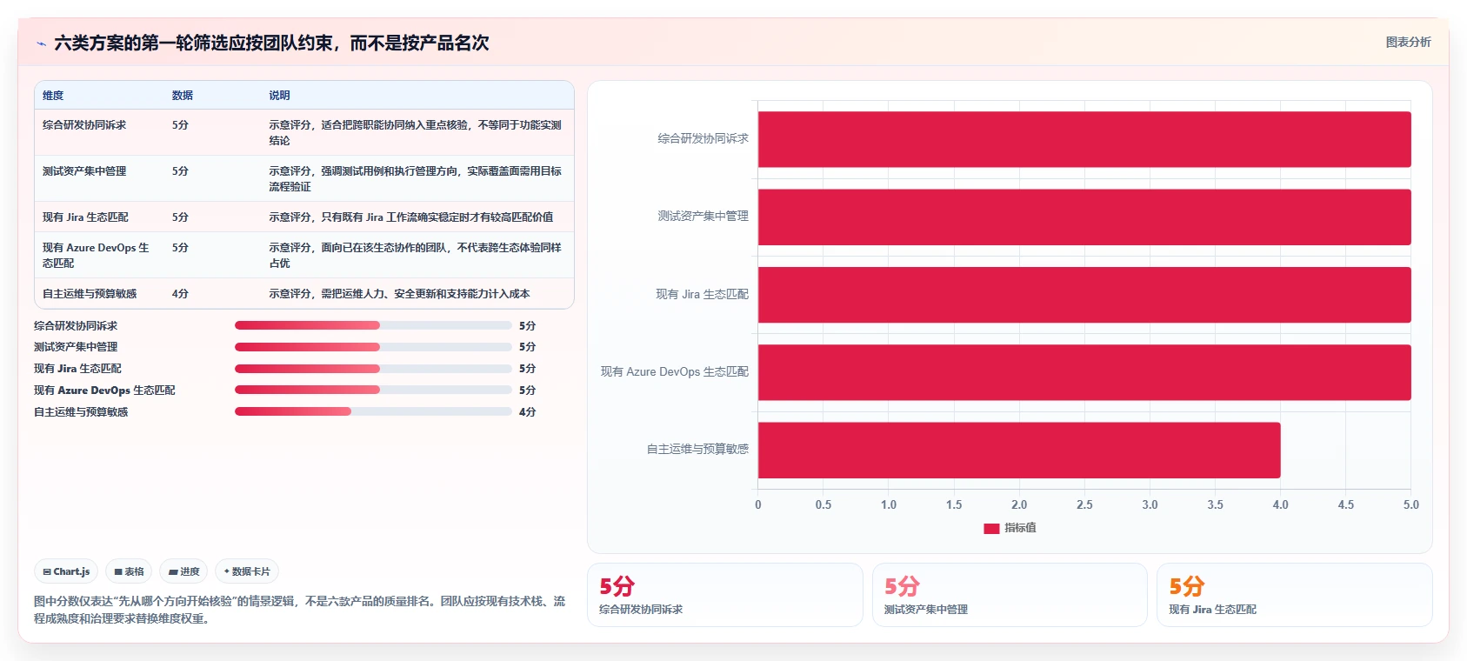Click the chart bar for 现有 Jira 生态匹配
Screen dimensions: 1467x661
pyautogui.click(x=1084, y=295)
